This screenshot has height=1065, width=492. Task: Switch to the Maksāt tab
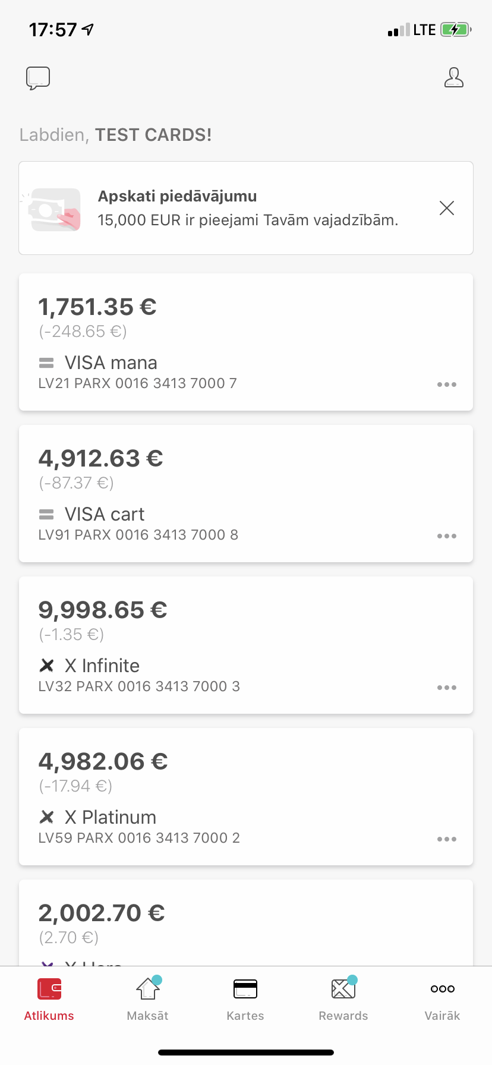click(147, 998)
